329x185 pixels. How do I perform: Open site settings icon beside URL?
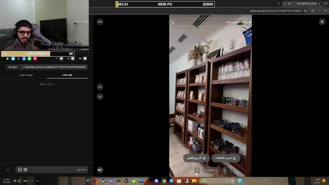305,11
